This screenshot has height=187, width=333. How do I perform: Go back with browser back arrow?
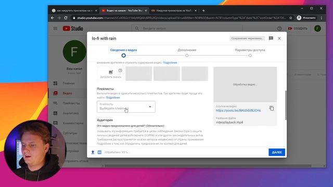tap(53, 18)
